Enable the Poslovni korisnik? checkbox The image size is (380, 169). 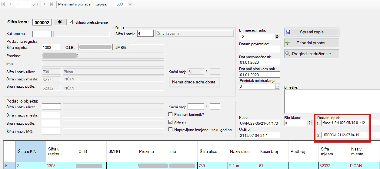point(171,114)
